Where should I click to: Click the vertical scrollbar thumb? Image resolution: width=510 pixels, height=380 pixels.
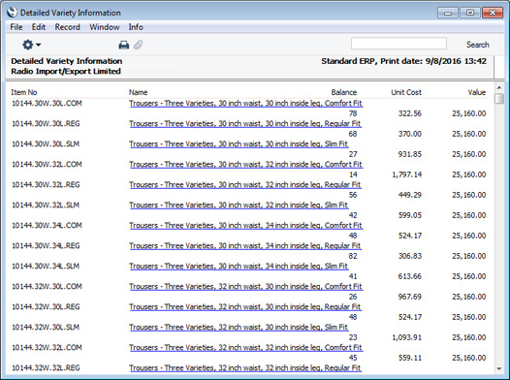pos(499,98)
